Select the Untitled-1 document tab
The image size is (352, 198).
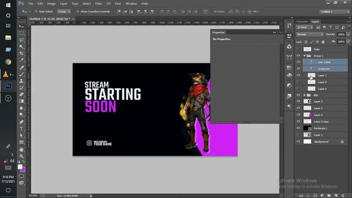(x=50, y=19)
